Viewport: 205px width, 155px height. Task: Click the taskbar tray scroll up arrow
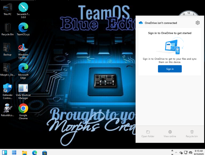click(172, 150)
